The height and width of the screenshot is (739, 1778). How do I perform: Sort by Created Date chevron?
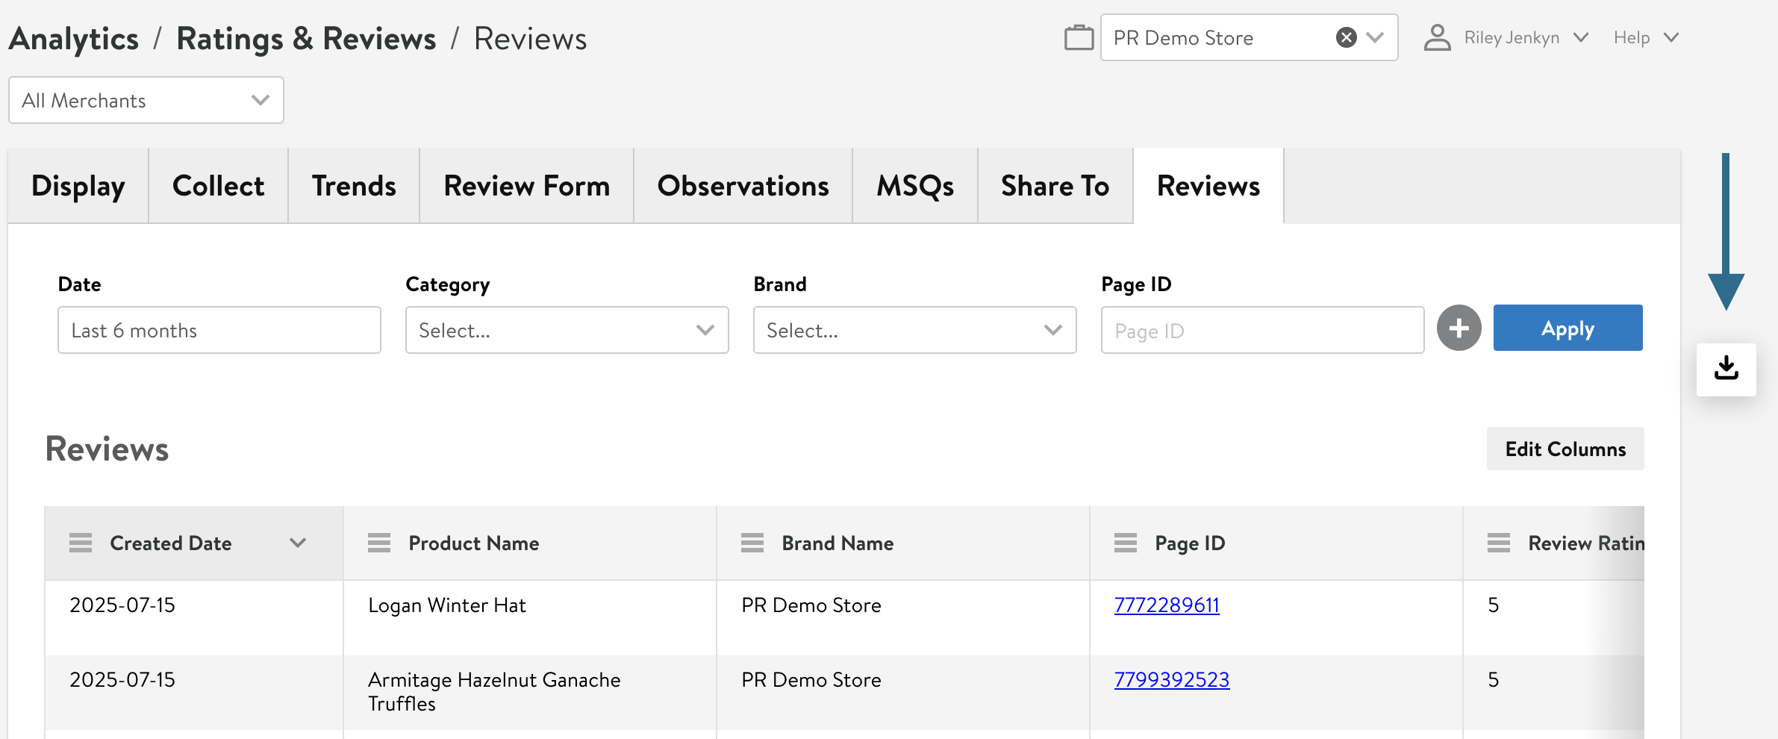(298, 543)
